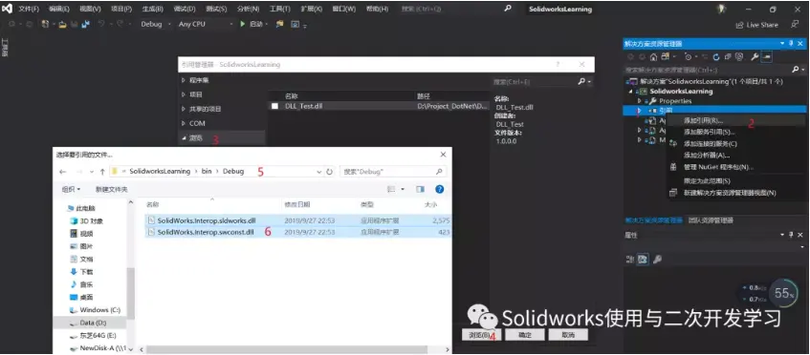Image resolution: width=810 pixels, height=355 pixels.
Task: Click the Reference Manager help question mark
Action: pyautogui.click(x=558, y=64)
